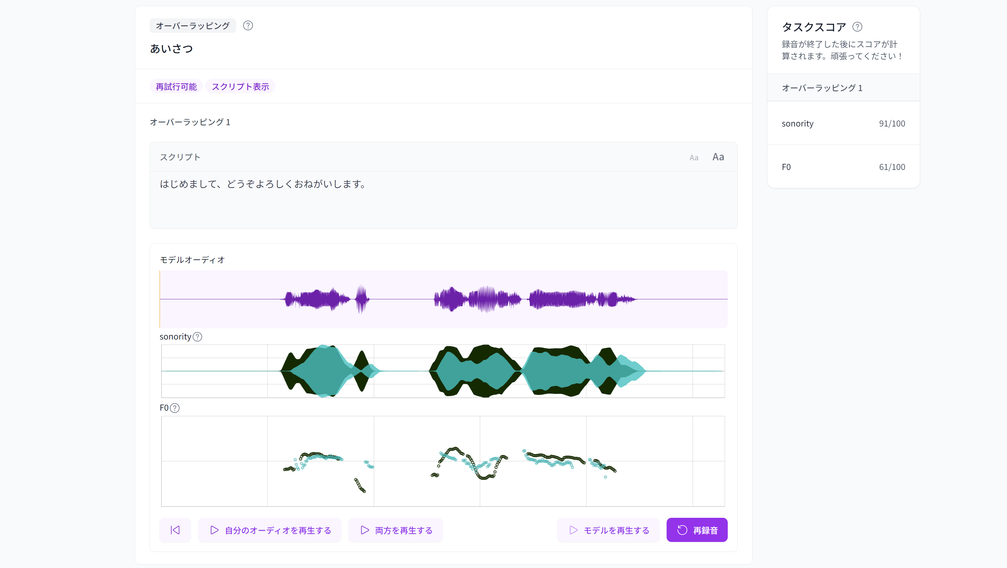1007x568 pixels.
Task: Click the F0 61/100 score row
Action: click(843, 167)
